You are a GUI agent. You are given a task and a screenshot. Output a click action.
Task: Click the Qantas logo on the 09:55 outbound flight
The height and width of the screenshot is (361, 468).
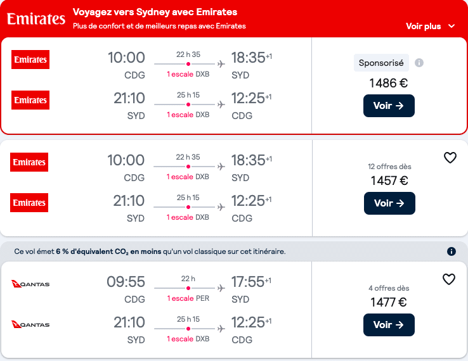(30, 284)
